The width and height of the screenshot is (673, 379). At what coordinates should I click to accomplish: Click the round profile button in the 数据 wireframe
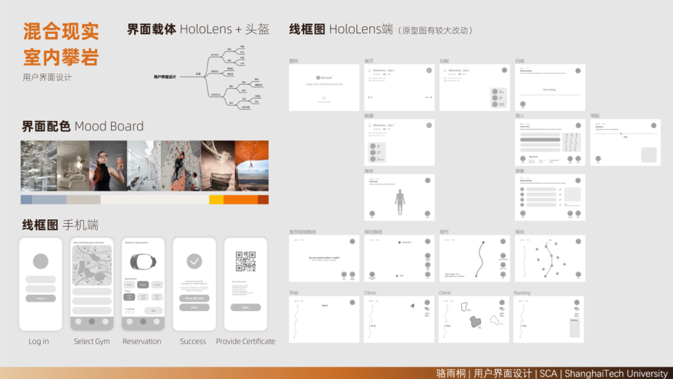(x=429, y=125)
